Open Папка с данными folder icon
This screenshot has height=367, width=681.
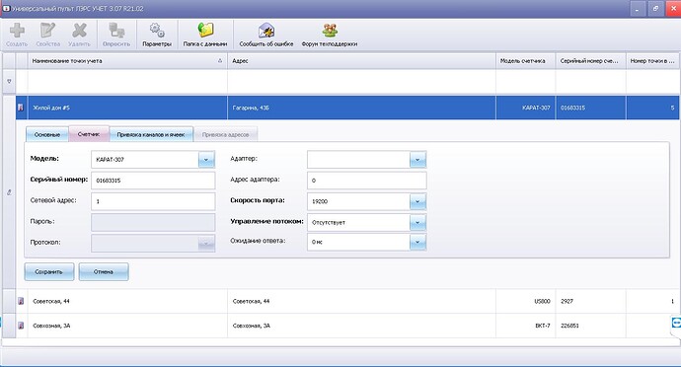tap(205, 31)
